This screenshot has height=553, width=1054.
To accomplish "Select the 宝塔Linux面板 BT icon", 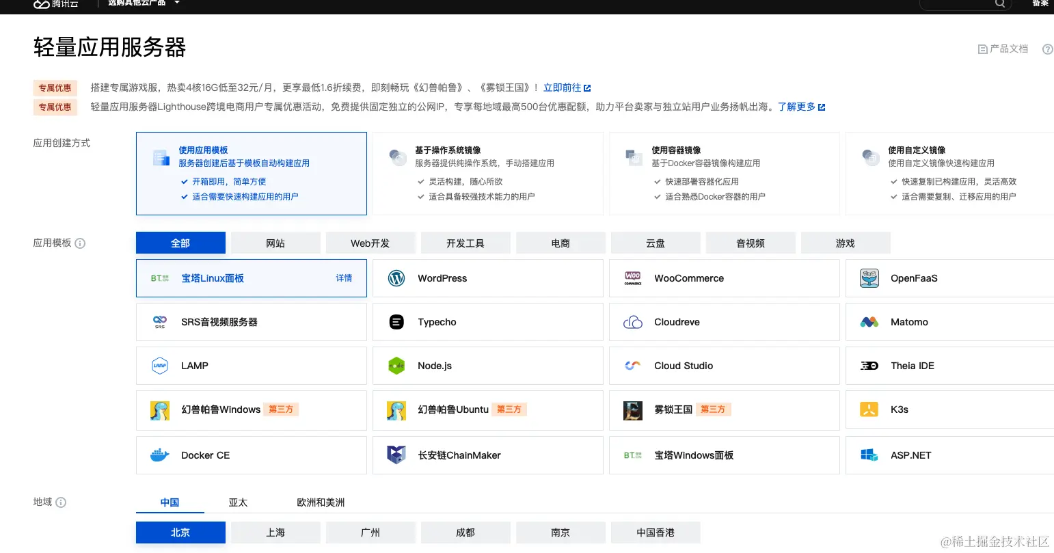I will (x=159, y=278).
